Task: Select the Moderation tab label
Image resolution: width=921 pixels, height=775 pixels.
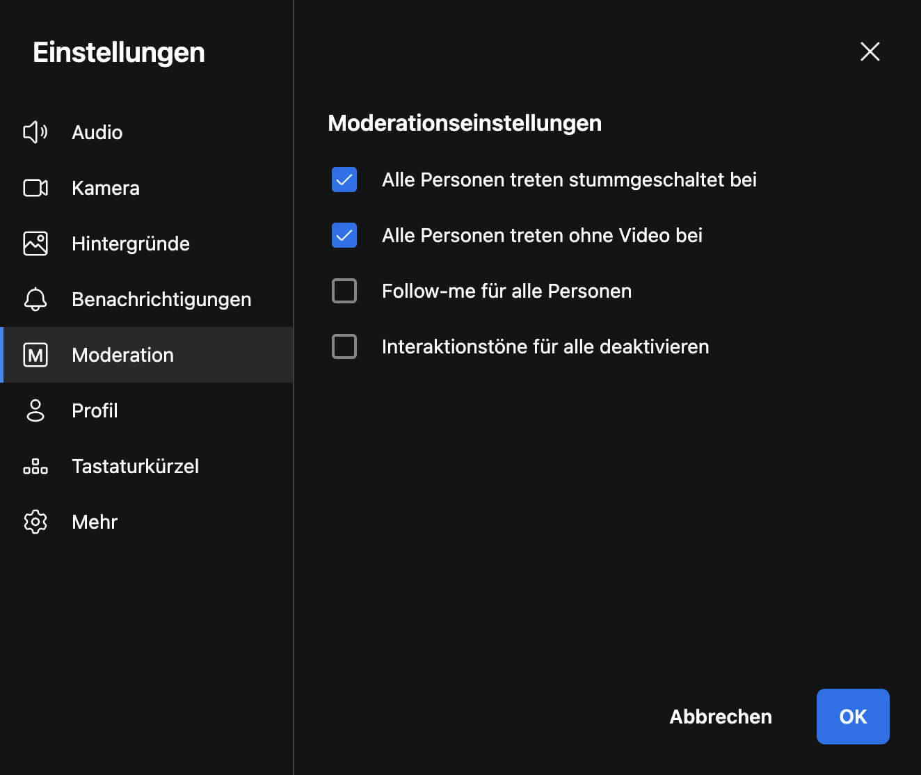Action: [x=122, y=355]
